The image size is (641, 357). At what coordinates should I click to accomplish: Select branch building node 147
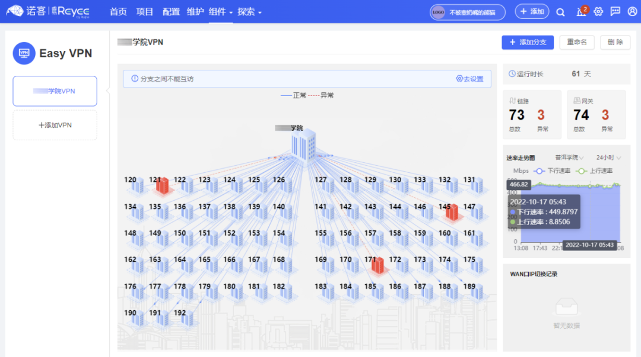coord(477,213)
